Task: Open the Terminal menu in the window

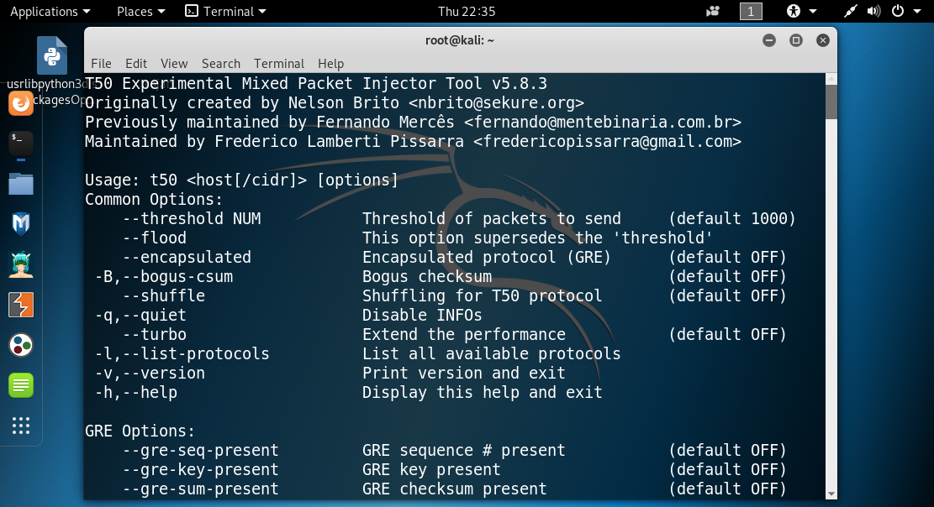Action: [279, 64]
